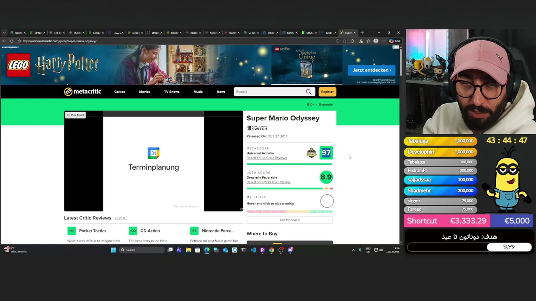Click the My Score rating color bar

click(290, 212)
